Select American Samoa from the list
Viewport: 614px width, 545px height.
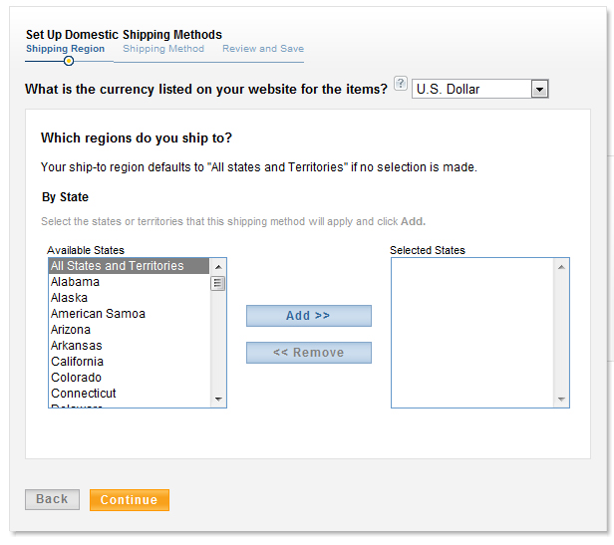coord(98,314)
